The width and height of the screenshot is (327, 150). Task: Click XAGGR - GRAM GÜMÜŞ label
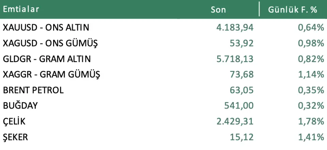click(51, 74)
